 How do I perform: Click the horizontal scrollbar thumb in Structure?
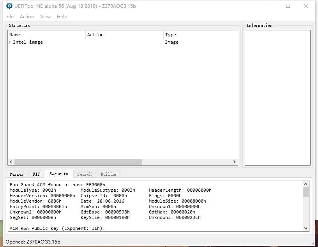78,162
